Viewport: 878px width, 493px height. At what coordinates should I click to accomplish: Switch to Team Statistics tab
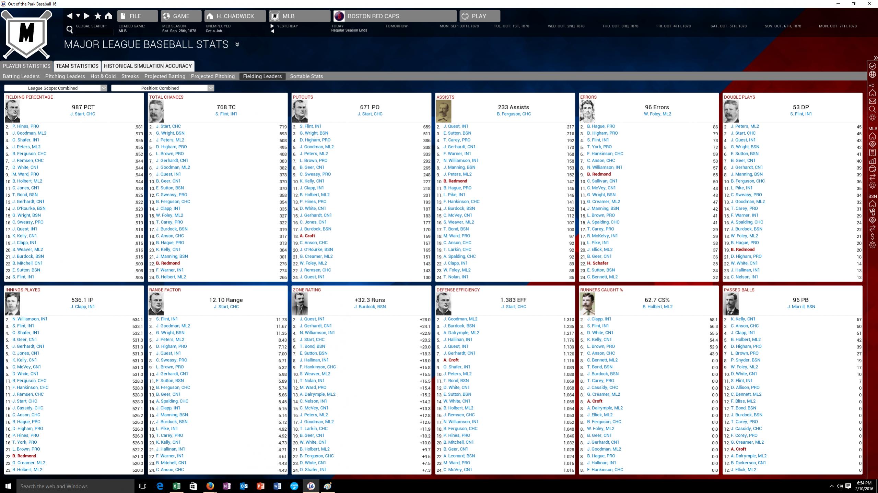pyautogui.click(x=77, y=66)
